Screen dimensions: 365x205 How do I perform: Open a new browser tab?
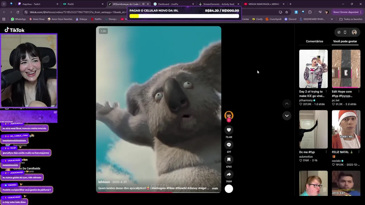[290, 4]
